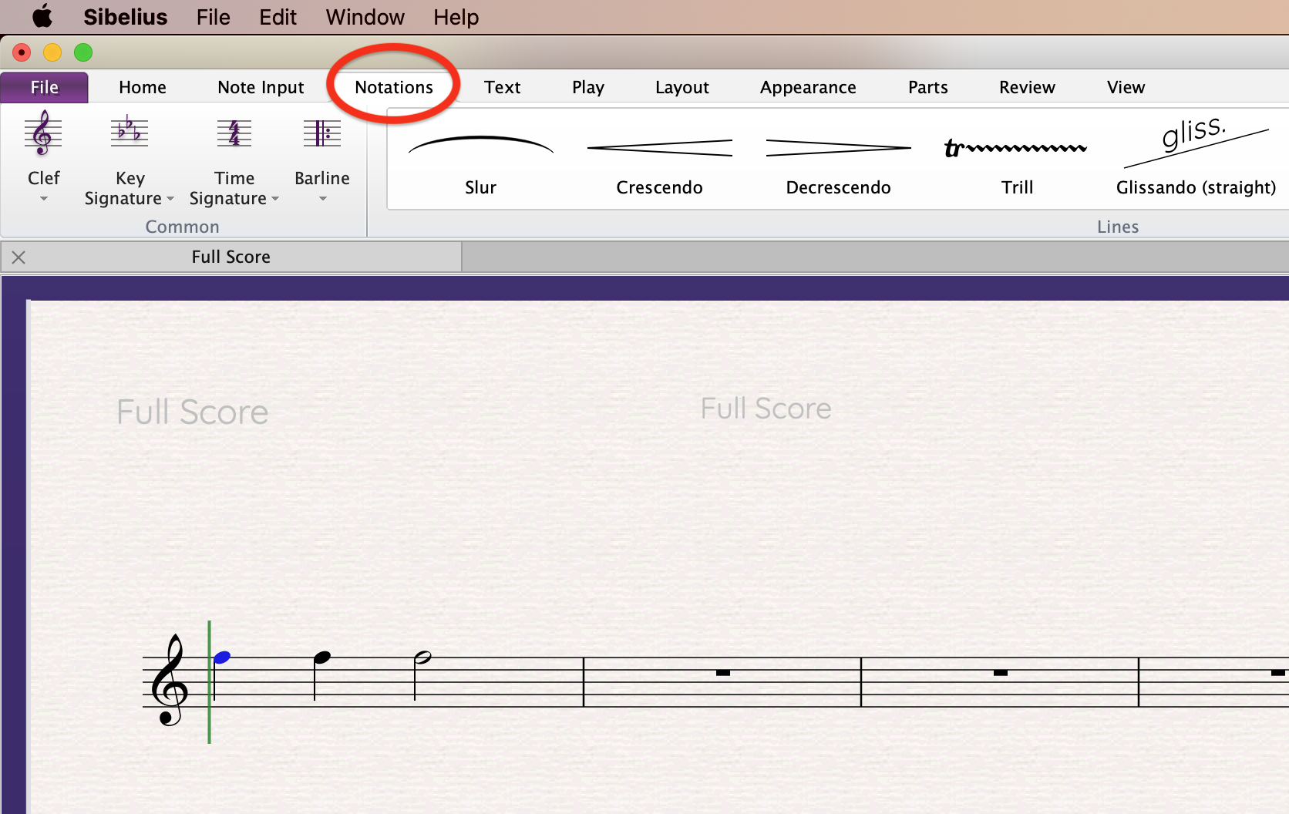
Task: Open the Edit menu in menu bar
Action: pyautogui.click(x=278, y=17)
